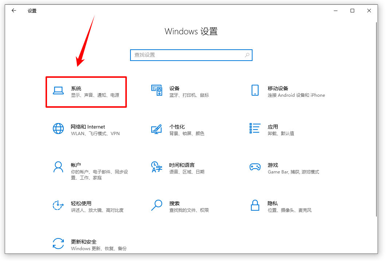The image size is (387, 264).
Task: Select the 帐户 title text
Action: click(76, 165)
